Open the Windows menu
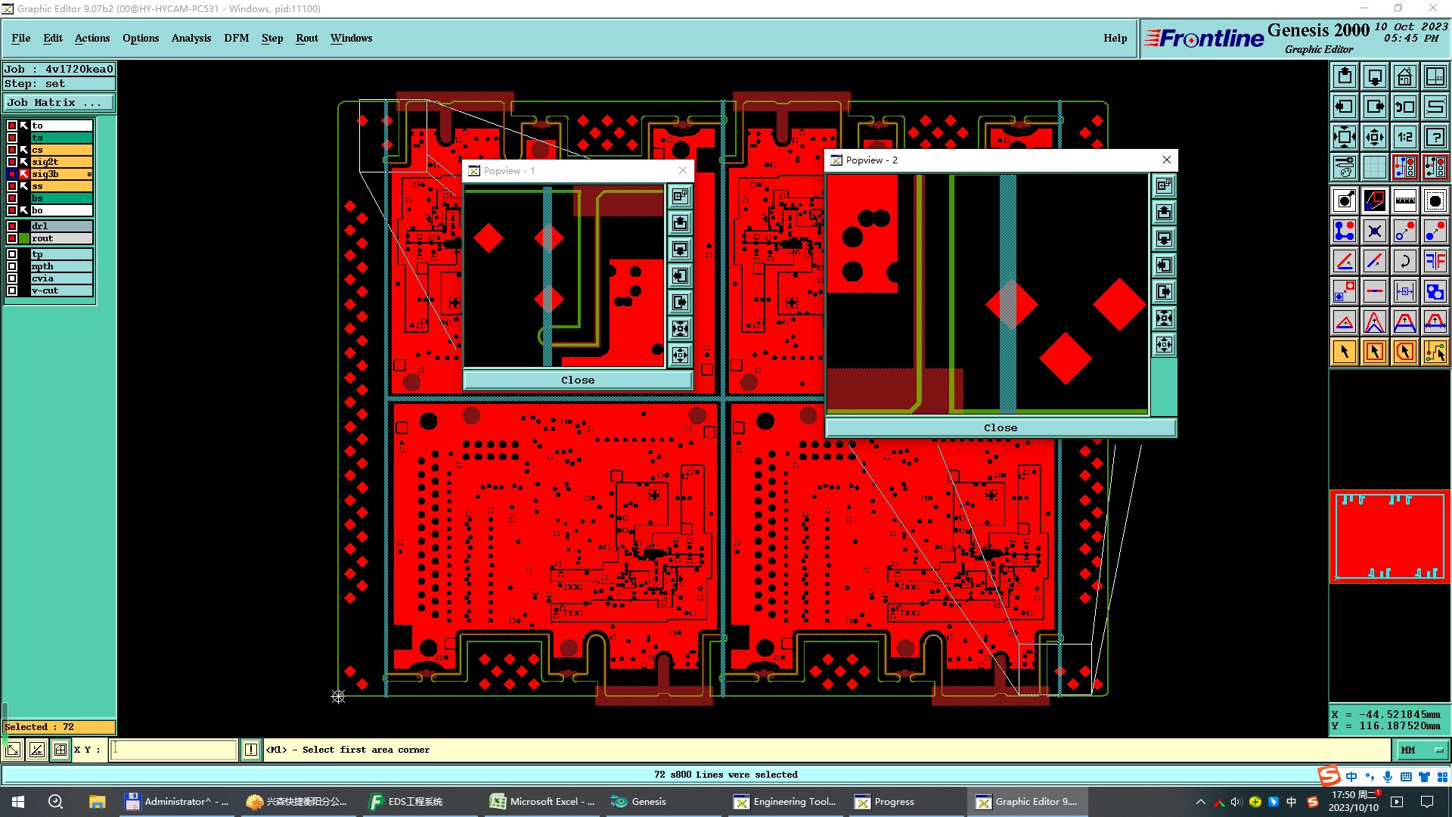This screenshot has width=1452, height=817. pos(352,38)
